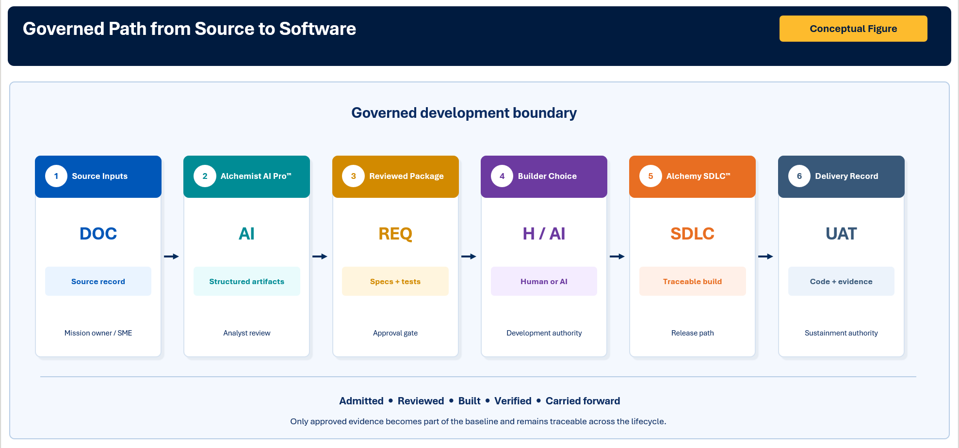This screenshot has height=448, width=959.
Task: Select the Alchemist AI Pro header
Action: click(x=246, y=176)
